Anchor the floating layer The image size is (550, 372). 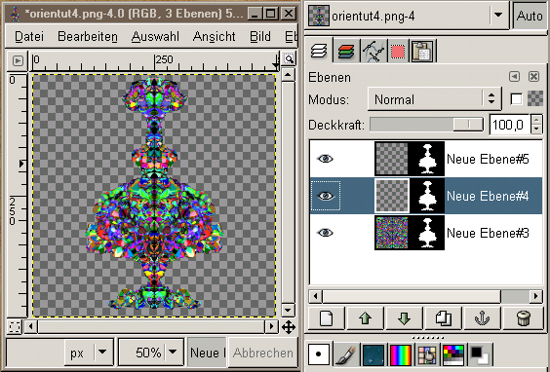482,318
